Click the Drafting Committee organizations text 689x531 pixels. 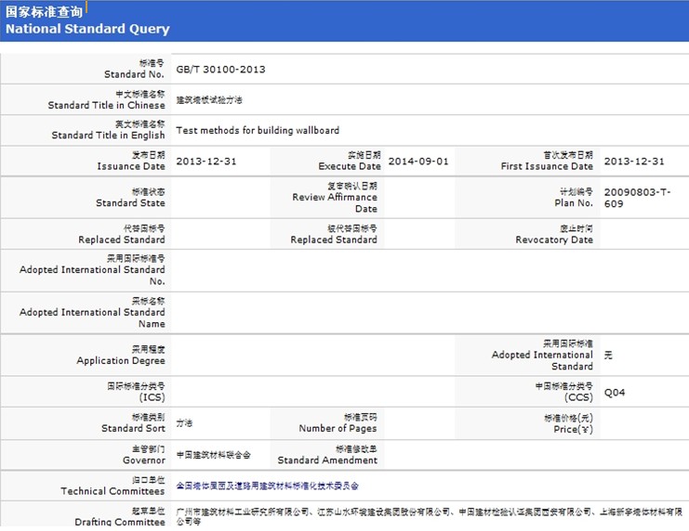(x=428, y=516)
